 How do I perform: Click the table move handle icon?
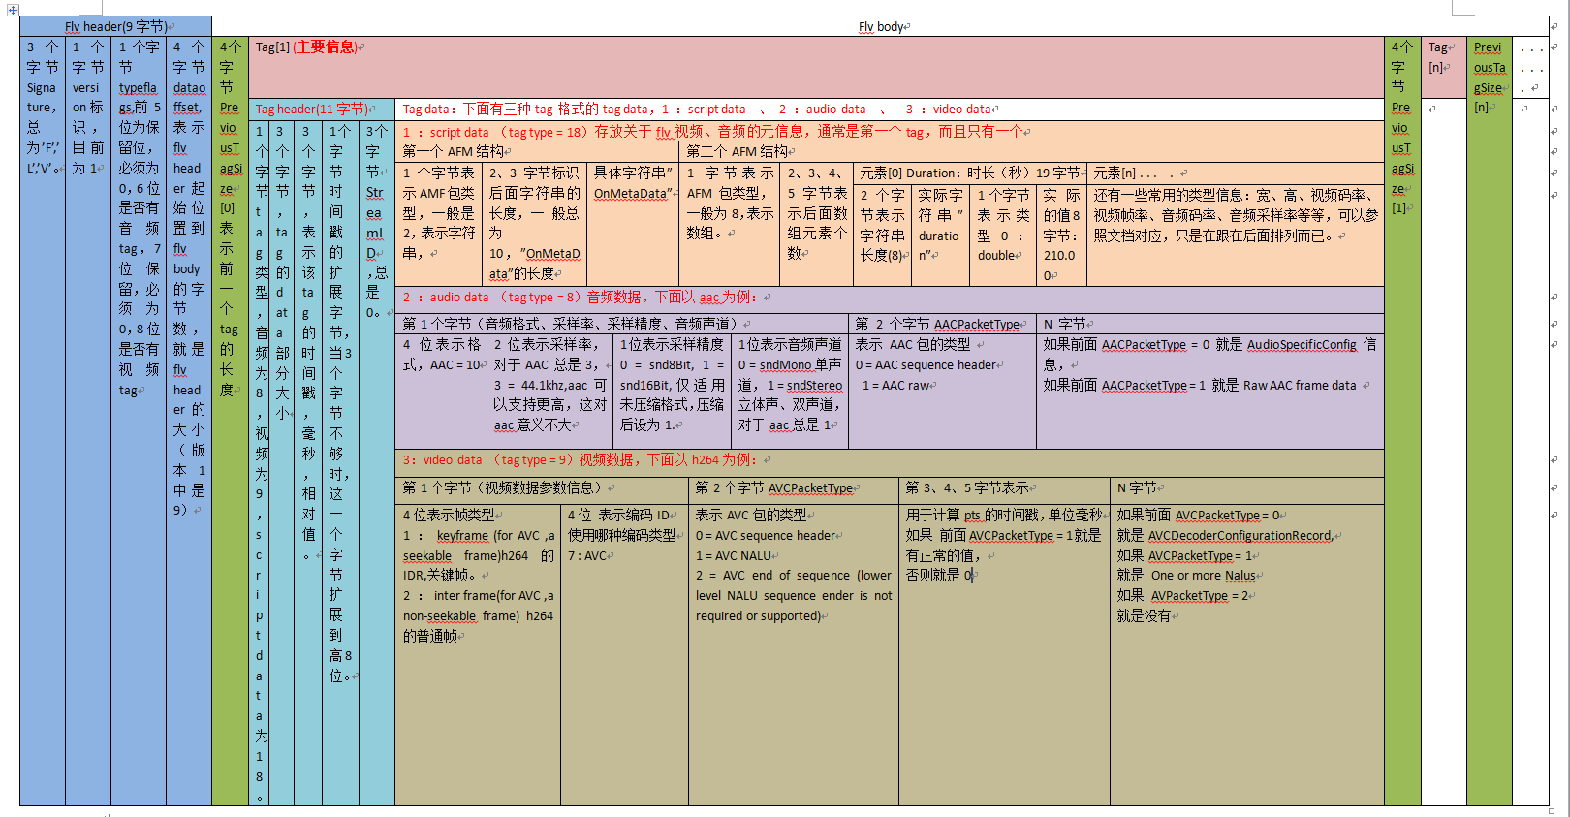tap(13, 10)
